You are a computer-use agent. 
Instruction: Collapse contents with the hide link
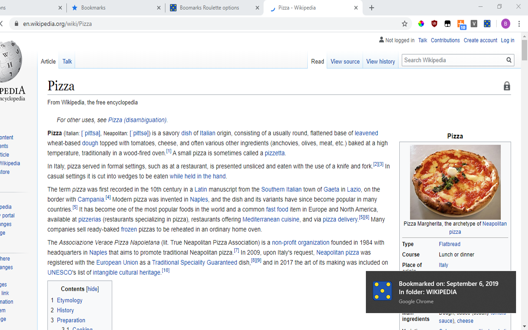(92, 289)
